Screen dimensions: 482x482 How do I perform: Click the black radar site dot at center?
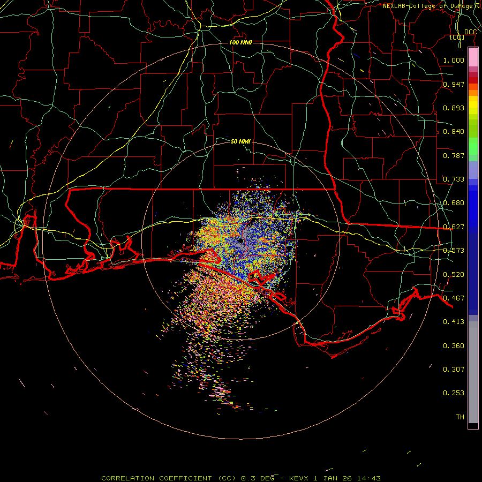(240, 240)
